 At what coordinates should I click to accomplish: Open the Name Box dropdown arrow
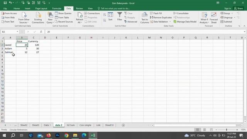click(17, 32)
